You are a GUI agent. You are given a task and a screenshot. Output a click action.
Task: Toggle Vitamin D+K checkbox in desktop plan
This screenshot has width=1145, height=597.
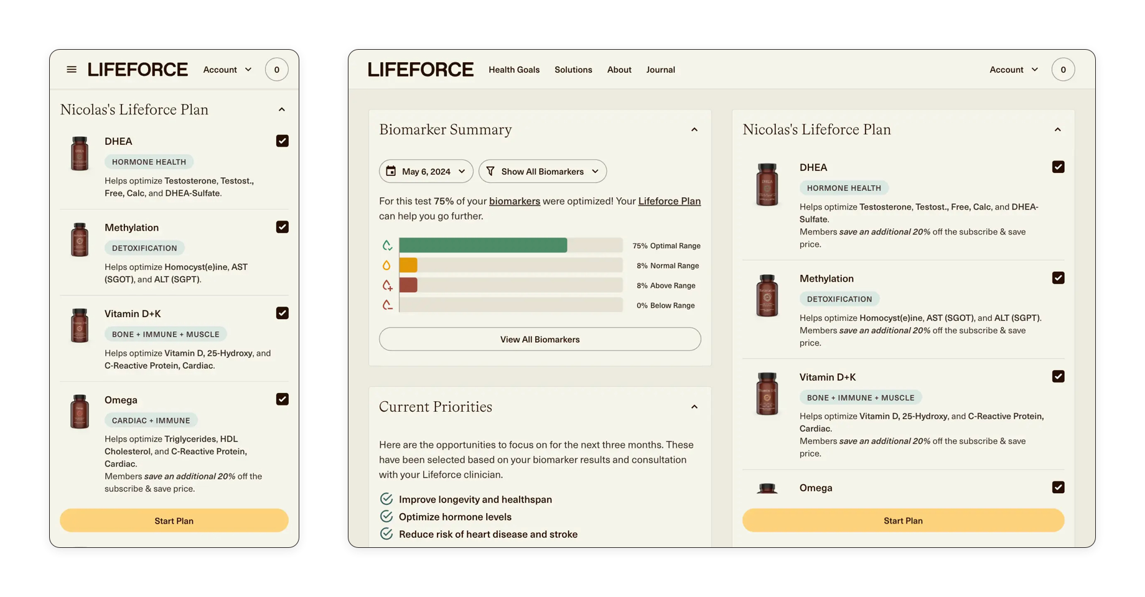[1058, 376]
